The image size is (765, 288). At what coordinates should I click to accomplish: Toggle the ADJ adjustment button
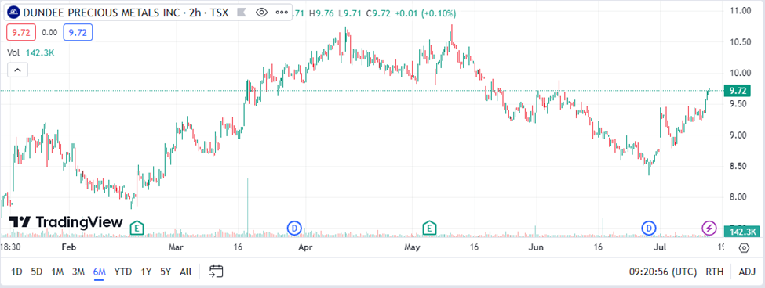pyautogui.click(x=747, y=272)
